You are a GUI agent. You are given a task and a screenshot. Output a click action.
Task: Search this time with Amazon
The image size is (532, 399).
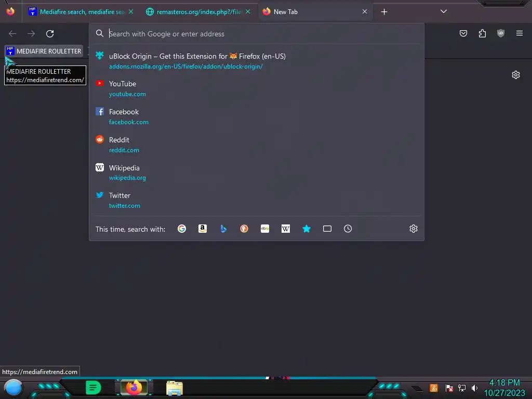pyautogui.click(x=203, y=229)
